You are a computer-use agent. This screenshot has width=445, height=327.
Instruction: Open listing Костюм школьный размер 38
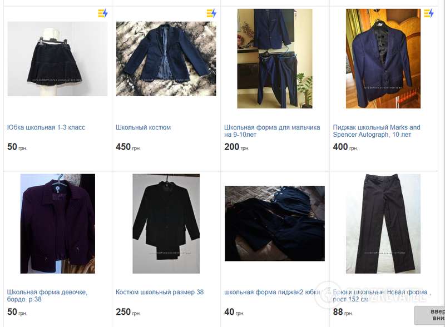(x=160, y=292)
